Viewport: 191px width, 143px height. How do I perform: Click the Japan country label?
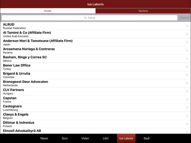[x=7, y=45]
